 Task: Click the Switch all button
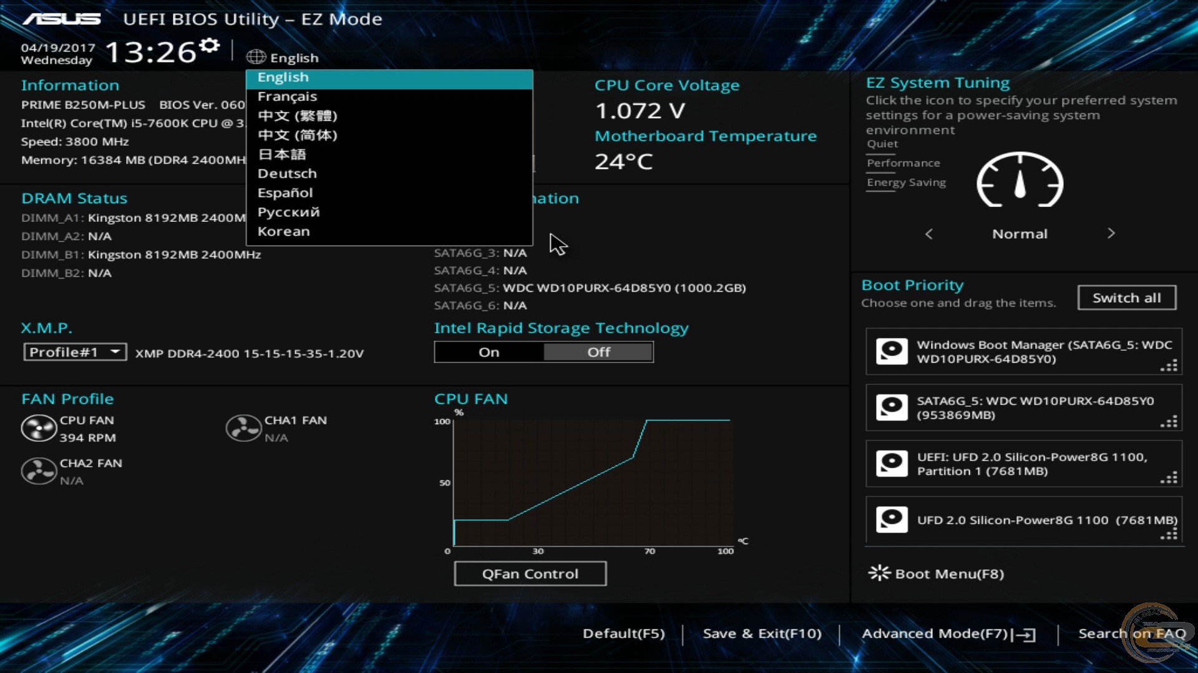(x=1127, y=298)
